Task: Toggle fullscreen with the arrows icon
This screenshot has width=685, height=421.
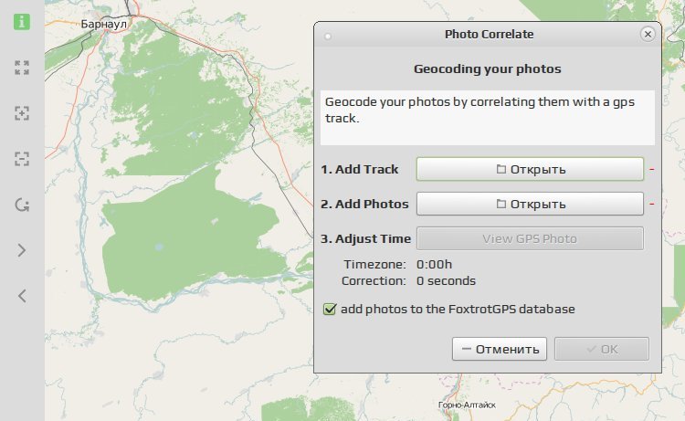Action: (x=22, y=68)
